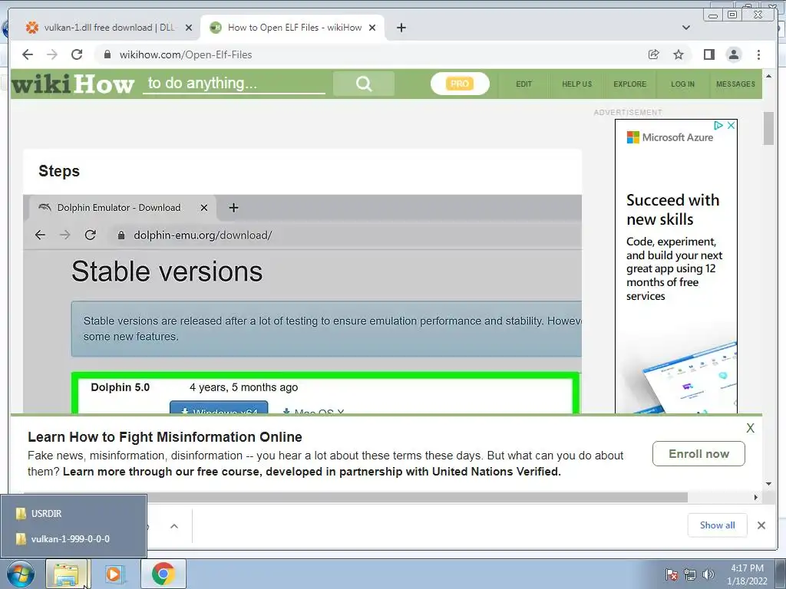Click the volume speaker tray icon
This screenshot has width=786, height=589.
(708, 574)
